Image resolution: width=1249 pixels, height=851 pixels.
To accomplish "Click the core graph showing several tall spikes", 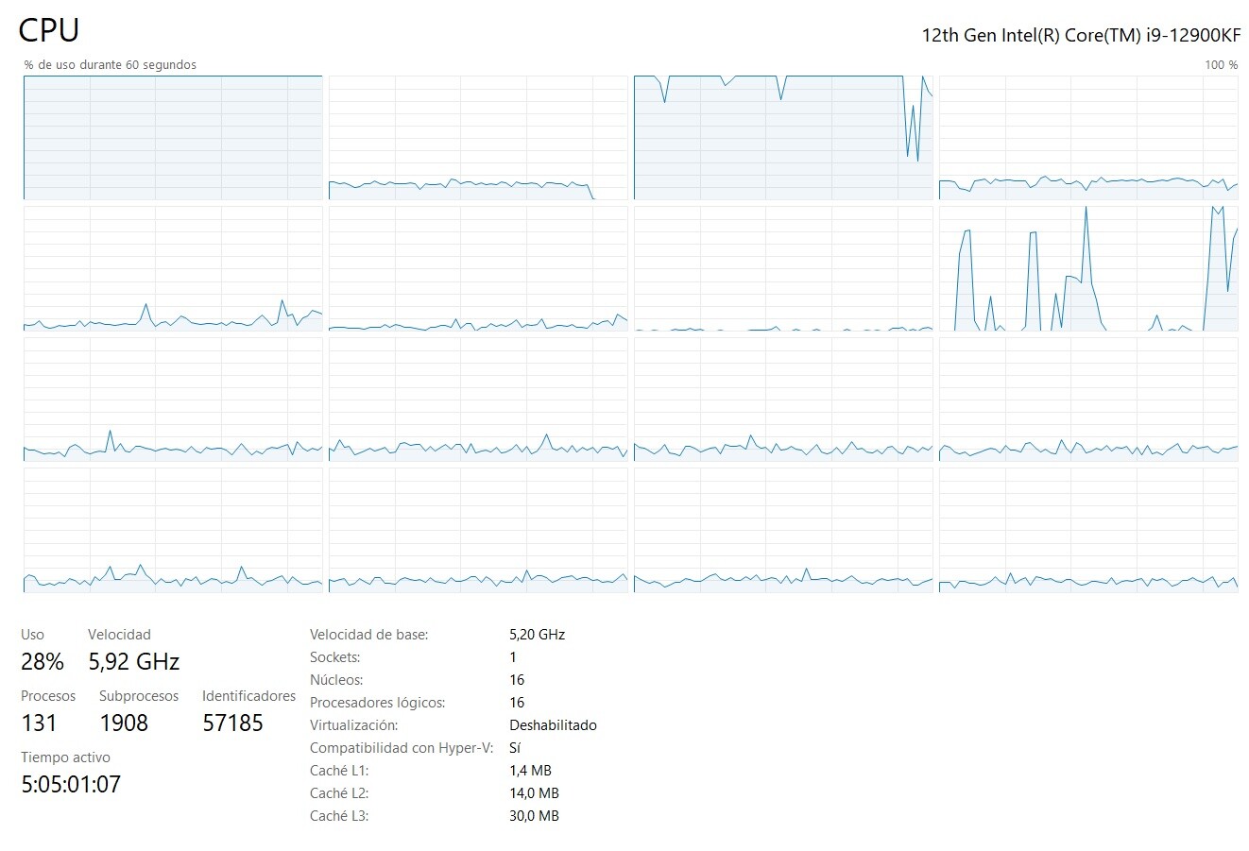I will (x=1088, y=268).
